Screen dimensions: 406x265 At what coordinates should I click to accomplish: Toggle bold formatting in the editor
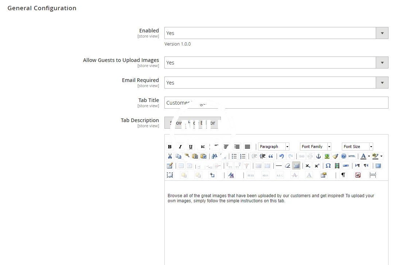pos(170,147)
